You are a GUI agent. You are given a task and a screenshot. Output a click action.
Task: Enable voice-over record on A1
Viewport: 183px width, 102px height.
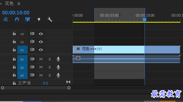[58, 59]
